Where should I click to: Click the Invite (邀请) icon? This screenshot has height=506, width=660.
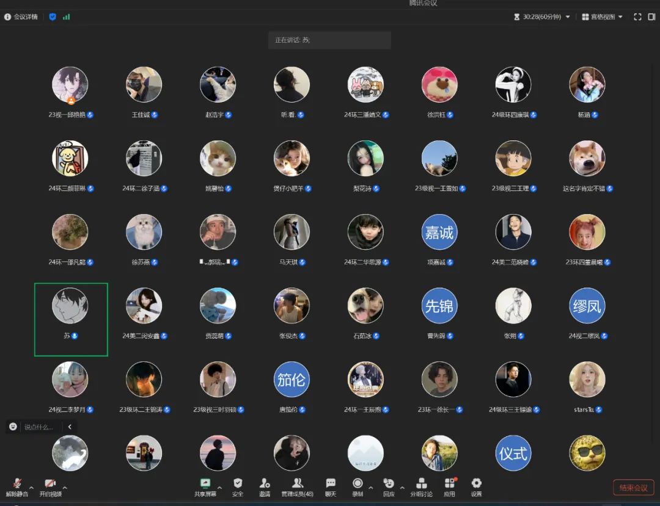[x=265, y=486]
